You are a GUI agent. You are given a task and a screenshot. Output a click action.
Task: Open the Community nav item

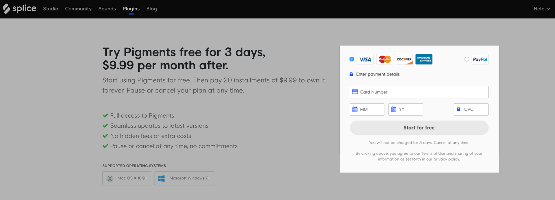[x=78, y=9]
